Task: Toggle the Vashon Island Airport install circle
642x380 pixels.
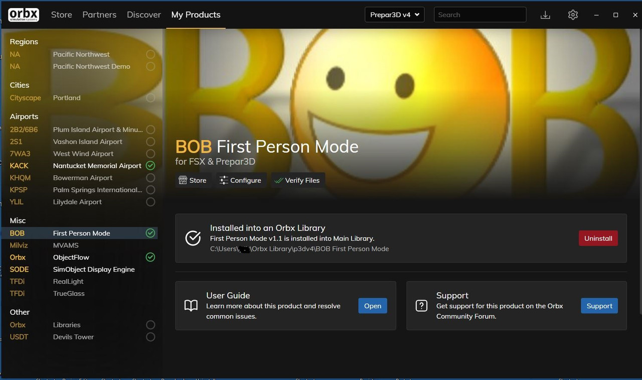Action: pyautogui.click(x=150, y=142)
